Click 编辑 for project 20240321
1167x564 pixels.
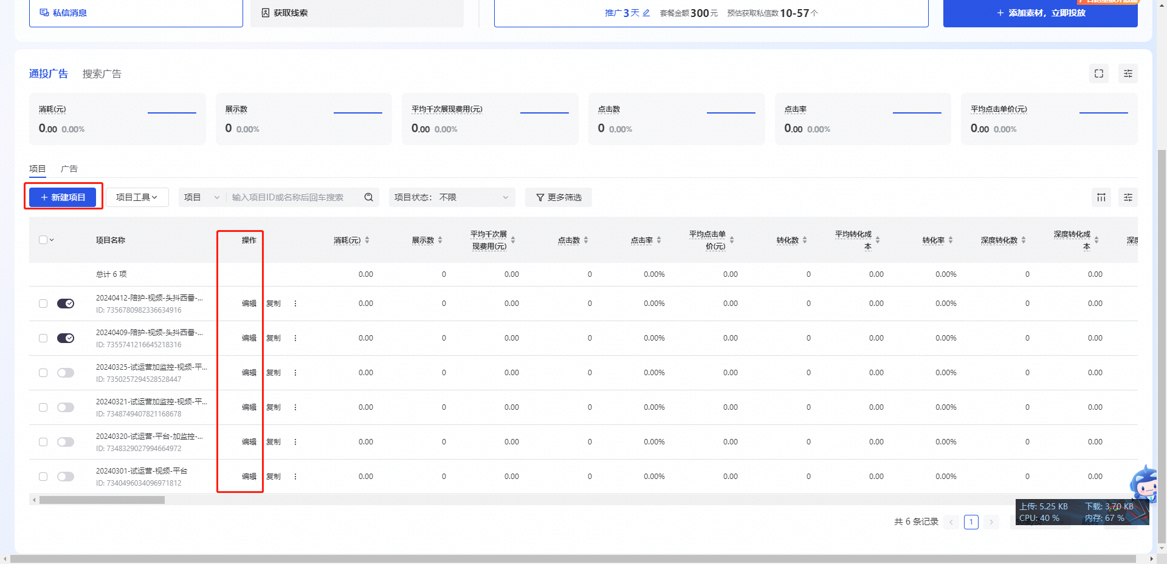pos(249,407)
